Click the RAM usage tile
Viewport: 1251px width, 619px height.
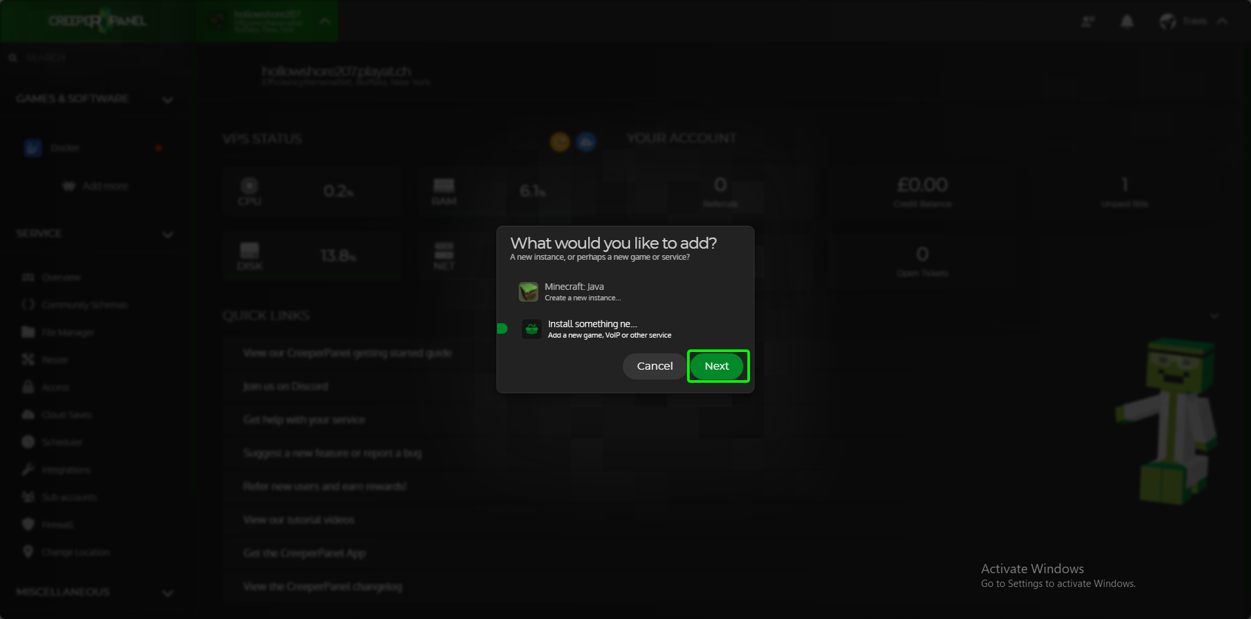pos(506,191)
